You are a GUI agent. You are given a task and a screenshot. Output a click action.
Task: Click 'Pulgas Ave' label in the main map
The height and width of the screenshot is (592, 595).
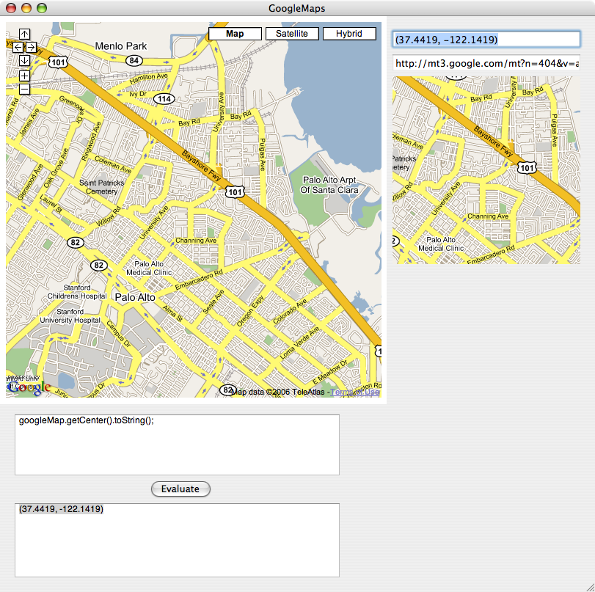(x=262, y=155)
